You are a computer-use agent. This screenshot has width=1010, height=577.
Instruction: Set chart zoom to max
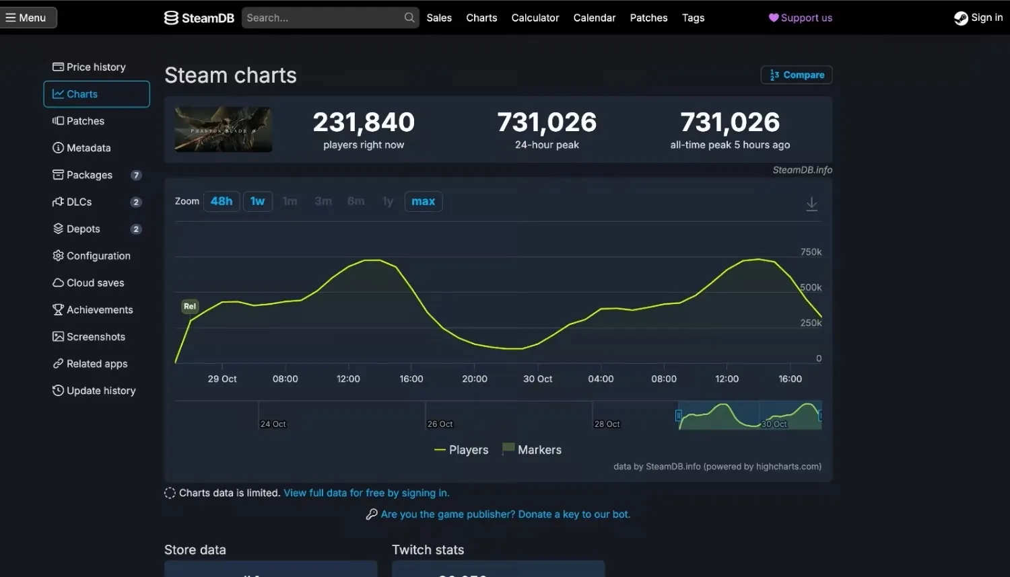(424, 201)
